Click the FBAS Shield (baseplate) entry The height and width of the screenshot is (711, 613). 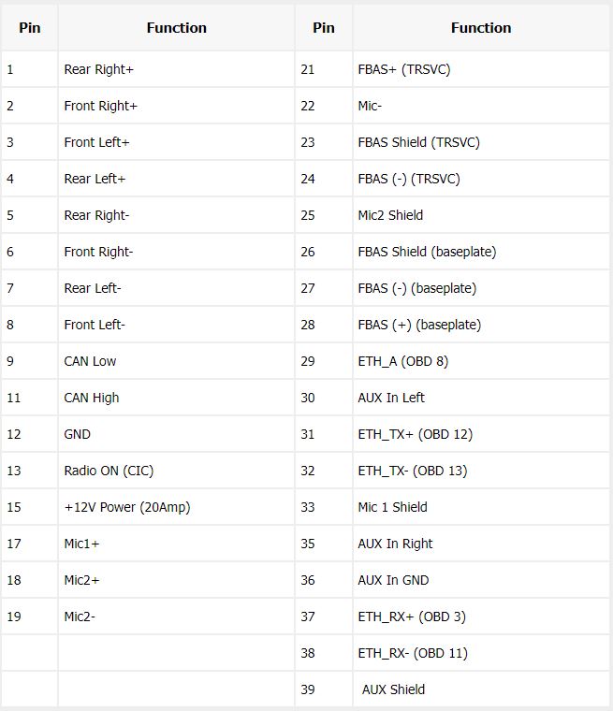click(x=481, y=252)
